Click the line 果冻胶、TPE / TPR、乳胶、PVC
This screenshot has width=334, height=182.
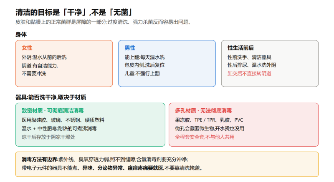click(x=209, y=120)
